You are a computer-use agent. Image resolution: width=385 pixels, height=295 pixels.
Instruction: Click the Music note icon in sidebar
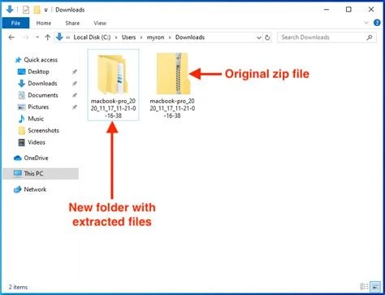pyautogui.click(x=21, y=119)
